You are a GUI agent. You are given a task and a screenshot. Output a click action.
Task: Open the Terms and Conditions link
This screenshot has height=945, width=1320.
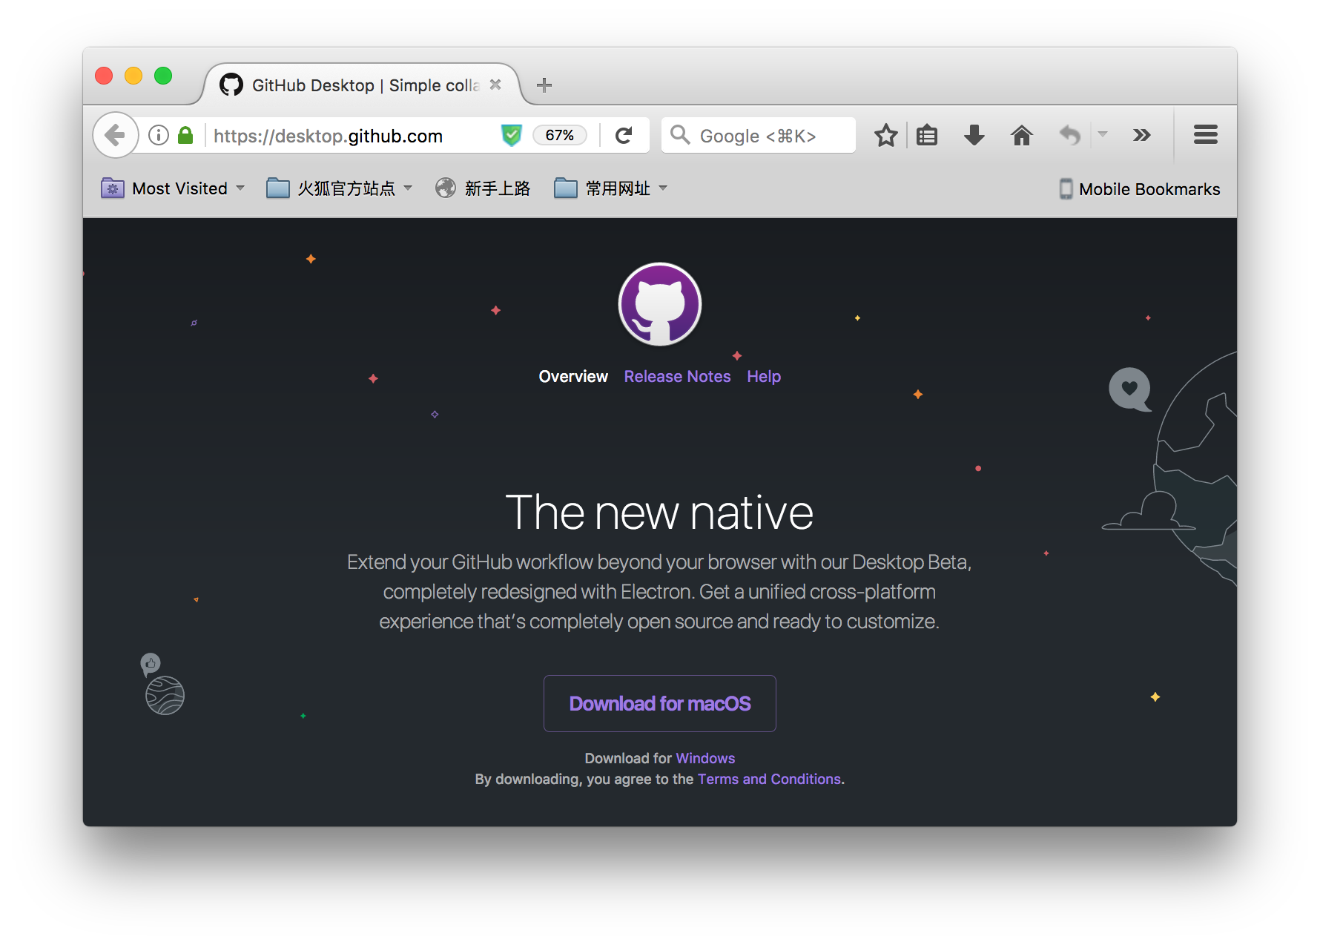[x=769, y=779]
